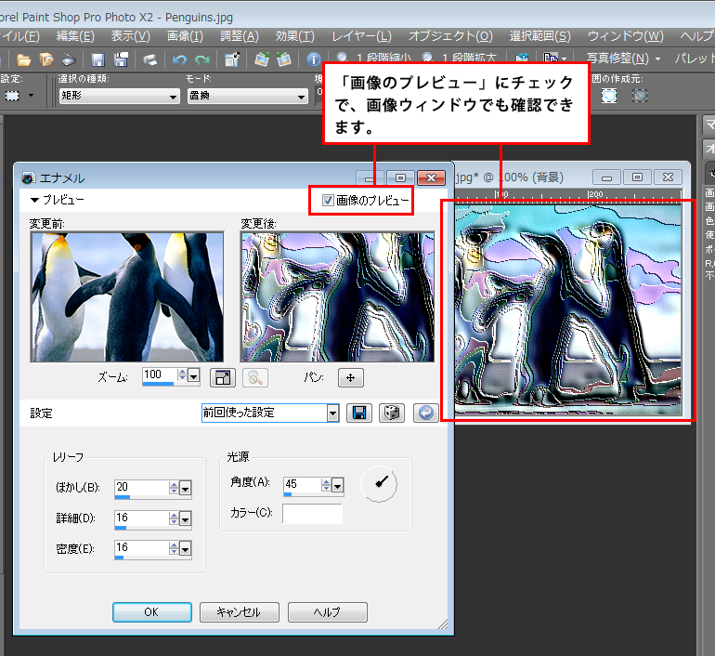Click the scanner acquire icon

tap(69, 59)
